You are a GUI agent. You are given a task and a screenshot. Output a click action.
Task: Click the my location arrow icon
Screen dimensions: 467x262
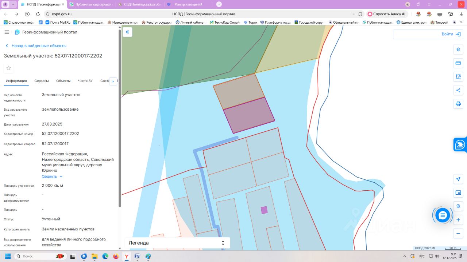(458, 179)
